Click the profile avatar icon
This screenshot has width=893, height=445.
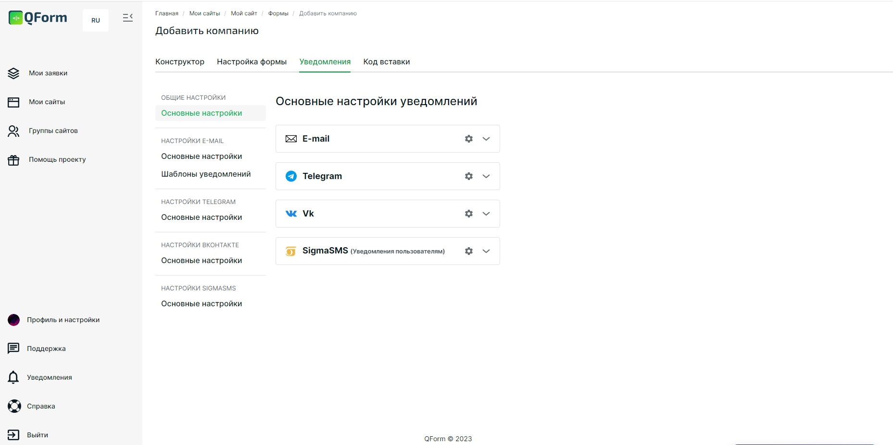[x=14, y=320]
